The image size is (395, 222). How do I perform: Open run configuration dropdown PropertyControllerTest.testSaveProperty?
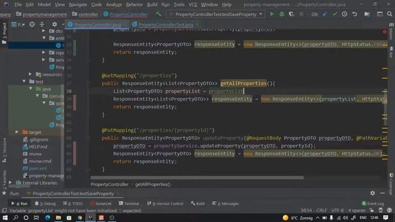[215, 14]
